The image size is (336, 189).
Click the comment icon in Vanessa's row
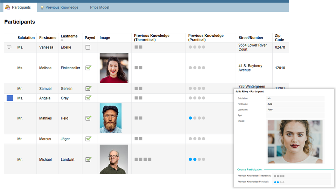point(9,47)
